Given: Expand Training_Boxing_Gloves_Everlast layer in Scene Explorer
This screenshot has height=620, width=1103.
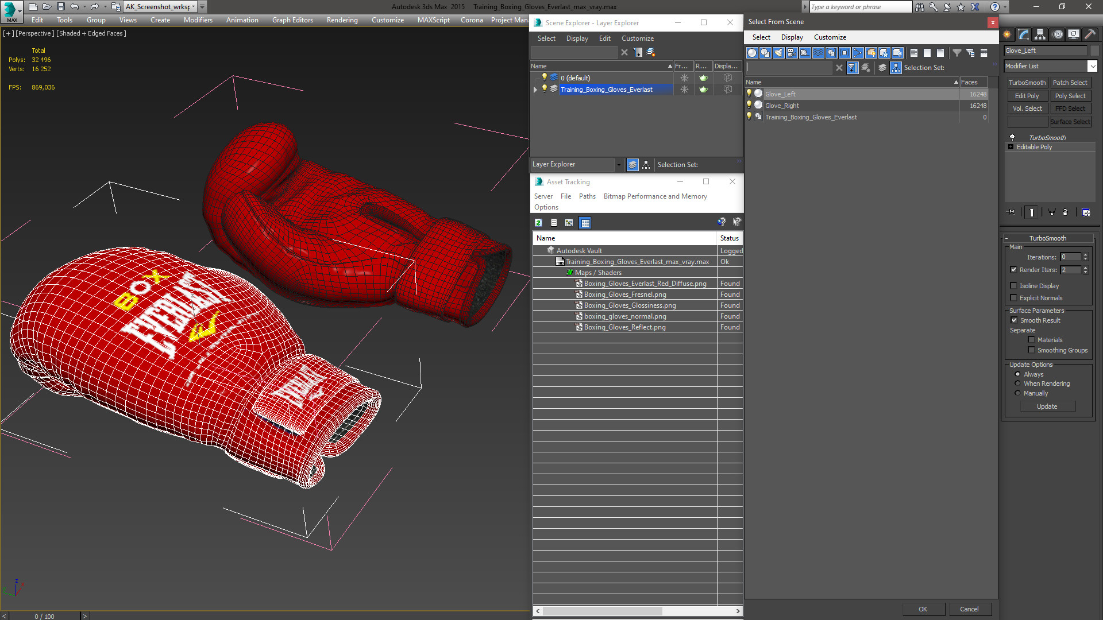Looking at the screenshot, I should coord(535,90).
